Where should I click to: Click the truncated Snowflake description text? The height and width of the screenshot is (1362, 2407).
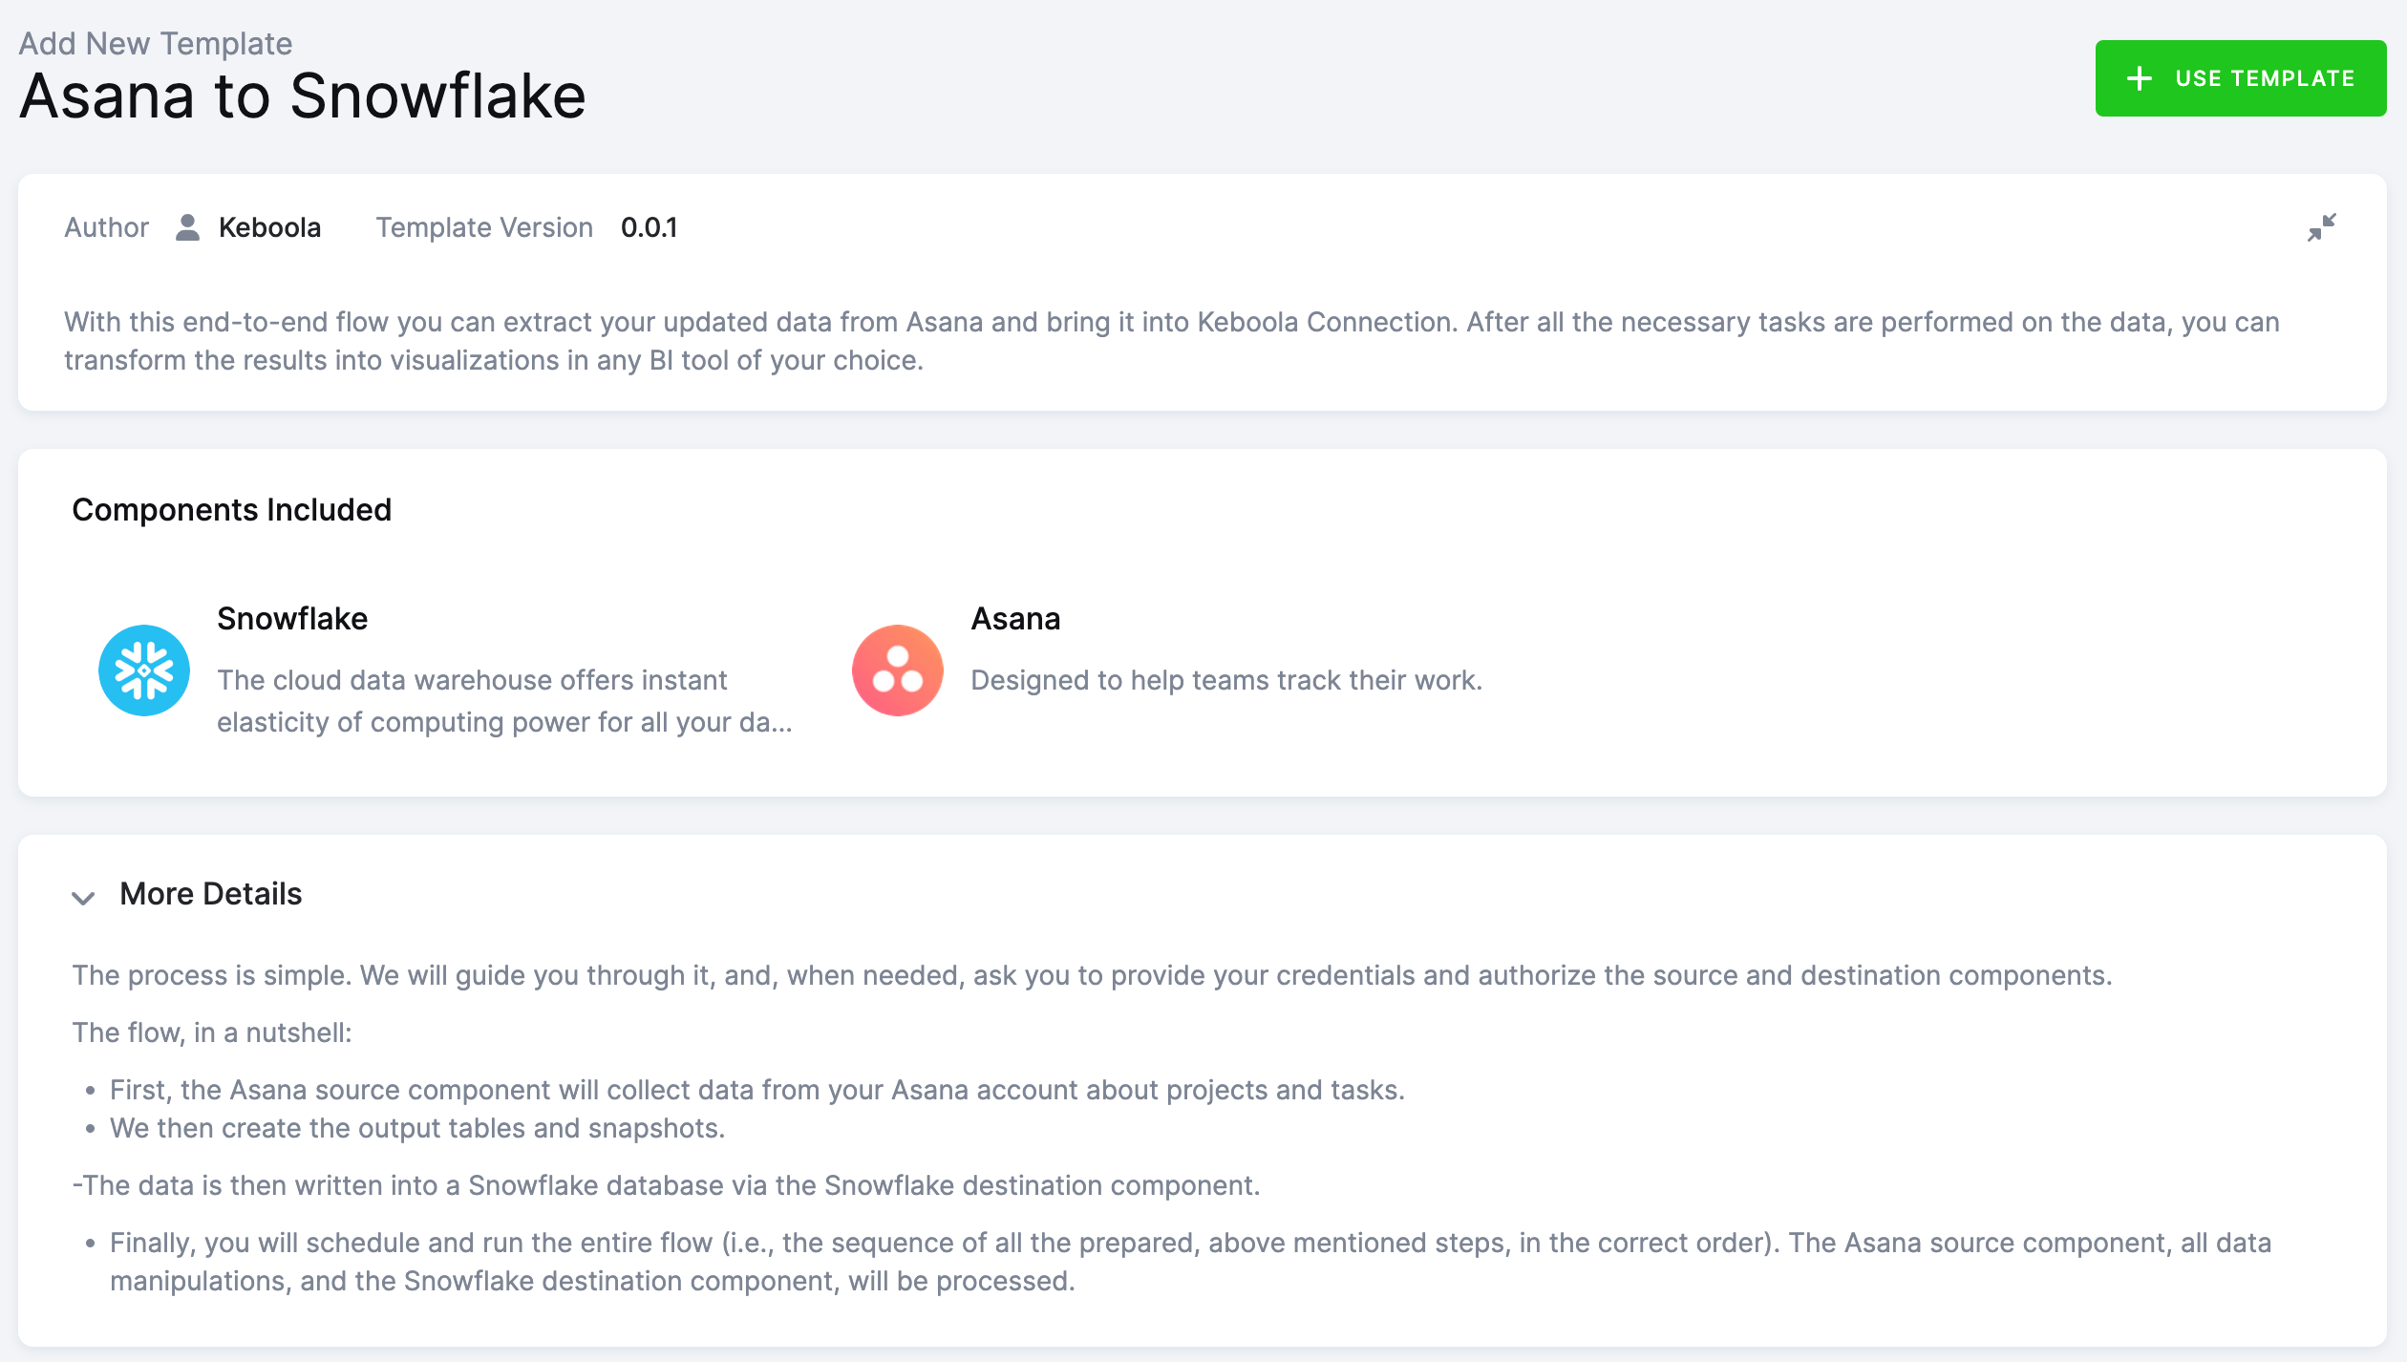(503, 701)
